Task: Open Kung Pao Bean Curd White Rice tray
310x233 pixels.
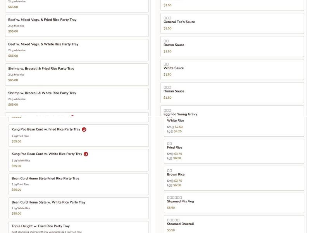Action: [x=78, y=160]
